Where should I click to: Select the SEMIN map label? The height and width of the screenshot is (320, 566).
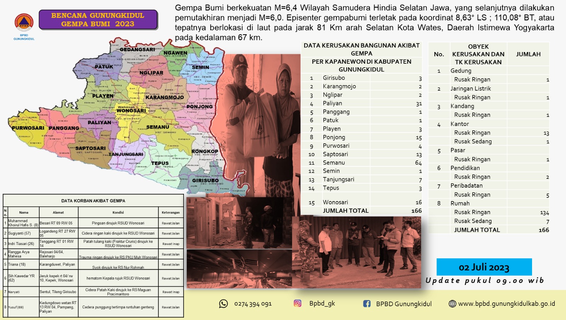[201, 67]
